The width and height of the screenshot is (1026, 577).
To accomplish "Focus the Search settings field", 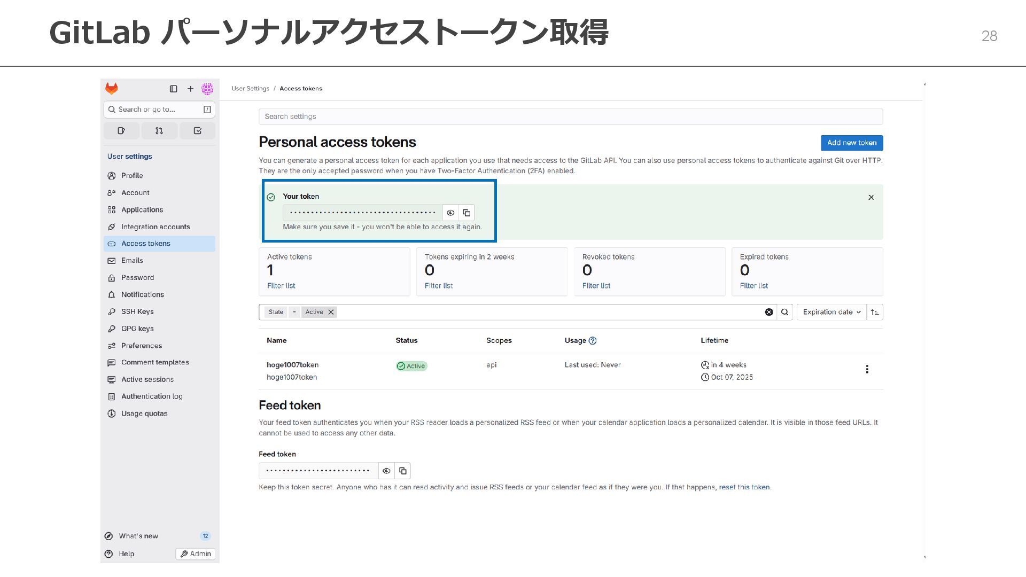I will [x=570, y=116].
